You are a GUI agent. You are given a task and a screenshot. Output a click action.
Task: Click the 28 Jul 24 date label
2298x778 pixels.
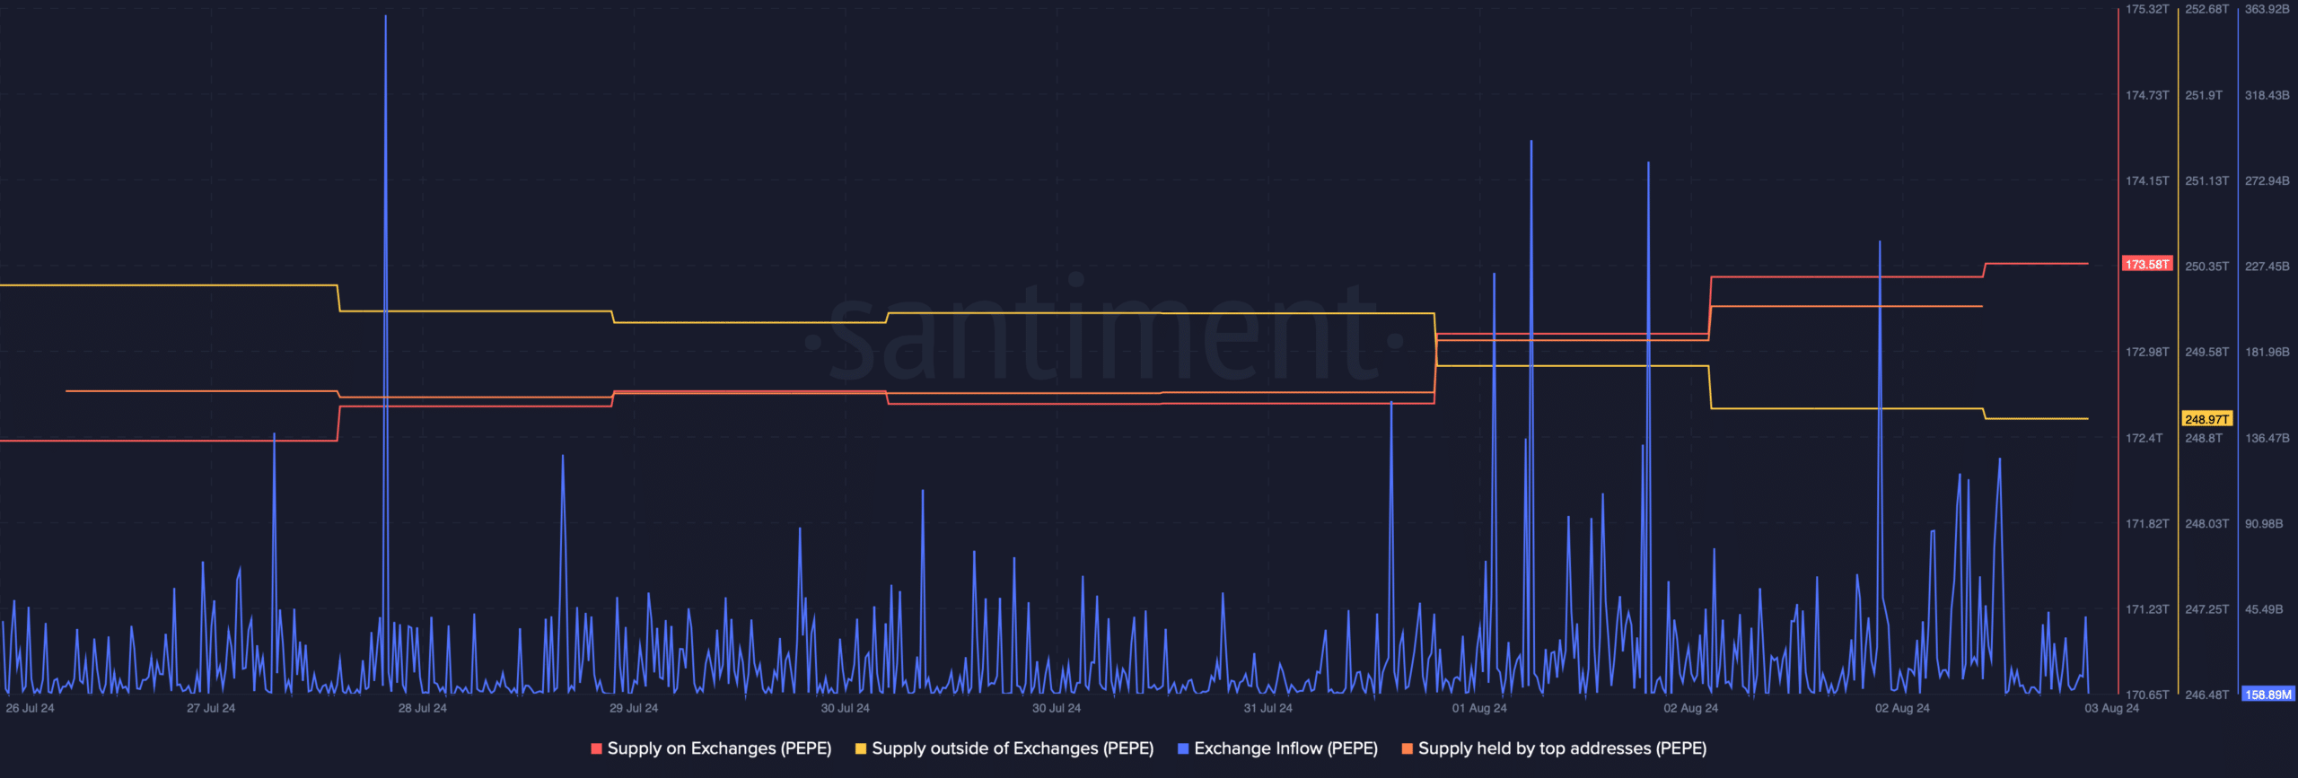(422, 708)
